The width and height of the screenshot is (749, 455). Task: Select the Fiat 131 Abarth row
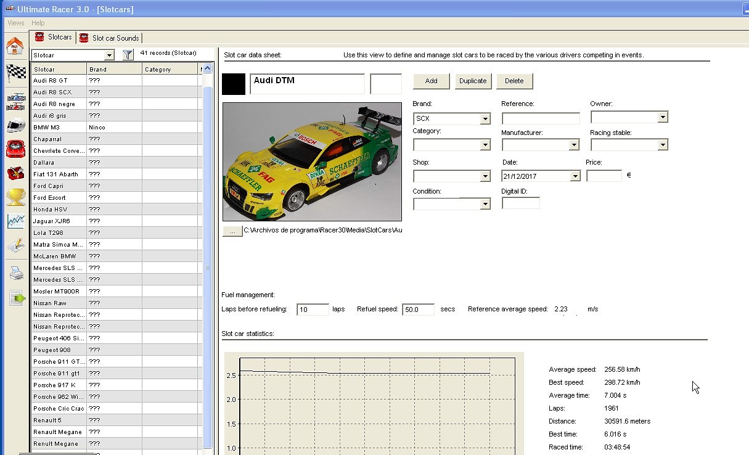117,174
